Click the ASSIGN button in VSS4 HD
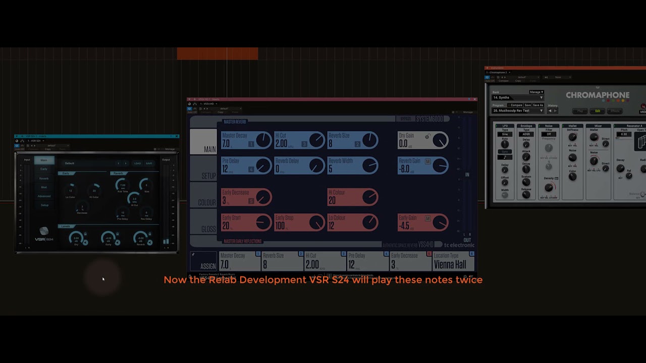The image size is (646, 363). pos(203,261)
